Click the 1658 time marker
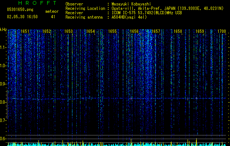 (178, 31)
